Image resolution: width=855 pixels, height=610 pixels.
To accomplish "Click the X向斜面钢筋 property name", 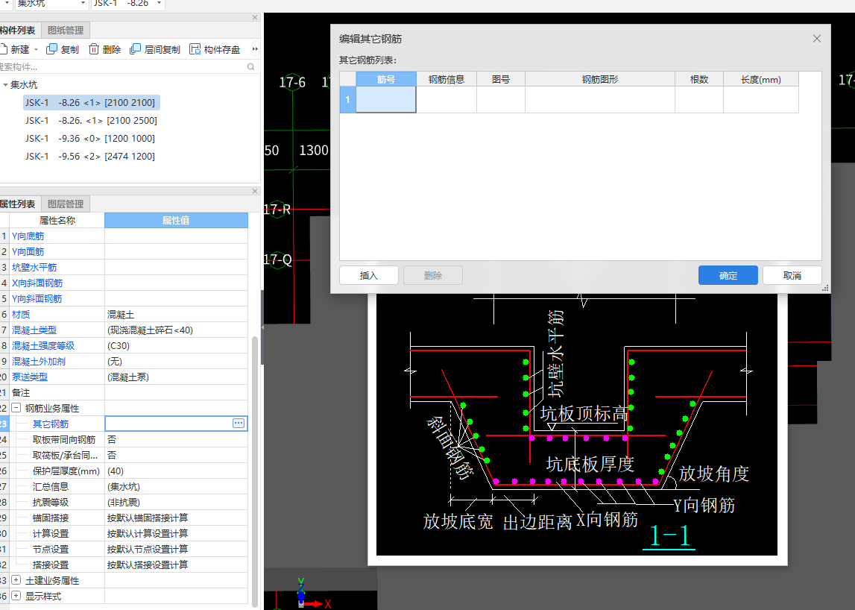I will pyautogui.click(x=37, y=283).
